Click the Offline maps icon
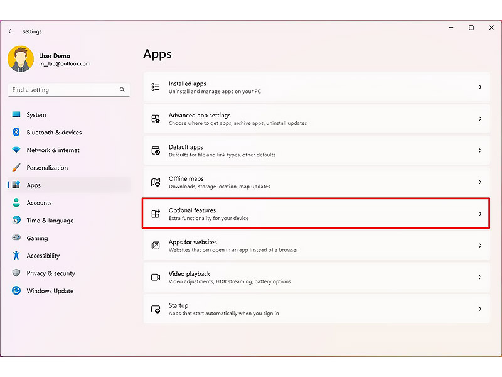 [x=156, y=182]
